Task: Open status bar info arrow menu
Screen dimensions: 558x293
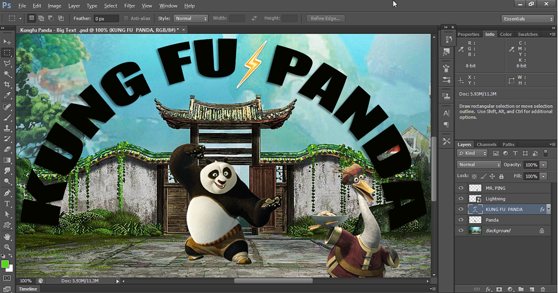Action: pyautogui.click(x=118, y=281)
